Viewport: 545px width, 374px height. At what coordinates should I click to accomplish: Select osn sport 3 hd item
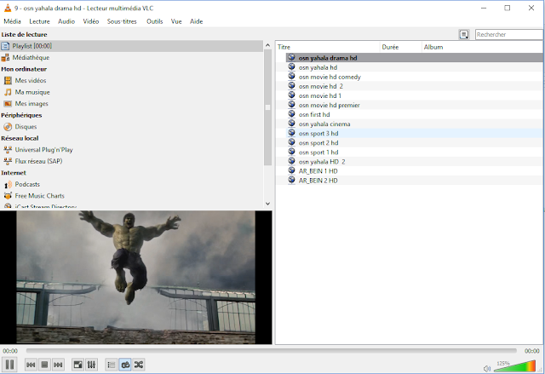pyautogui.click(x=415, y=133)
